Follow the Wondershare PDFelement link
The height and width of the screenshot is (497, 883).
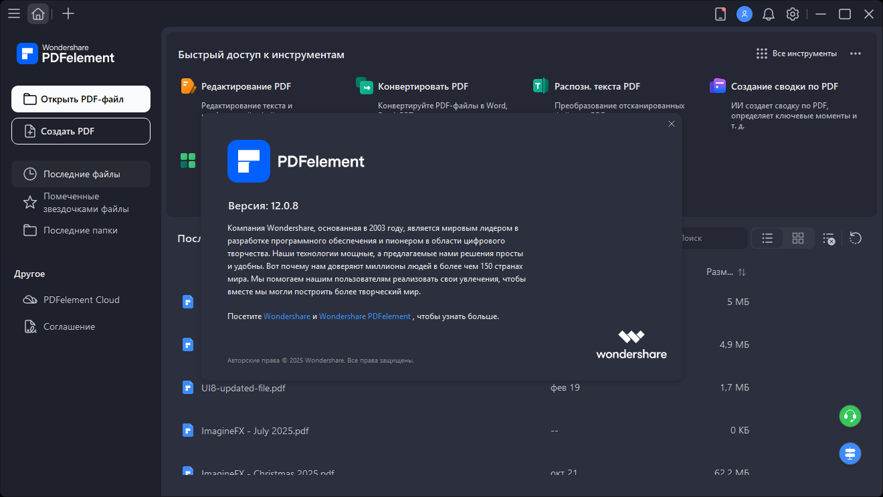[x=365, y=316]
